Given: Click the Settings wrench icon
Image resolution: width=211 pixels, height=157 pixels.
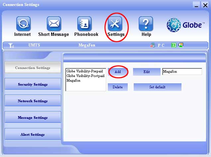Looking at the screenshot, I should click(115, 24).
